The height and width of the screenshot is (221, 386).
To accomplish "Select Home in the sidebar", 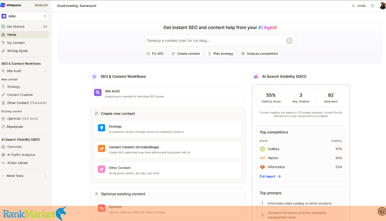I will 24,35.
